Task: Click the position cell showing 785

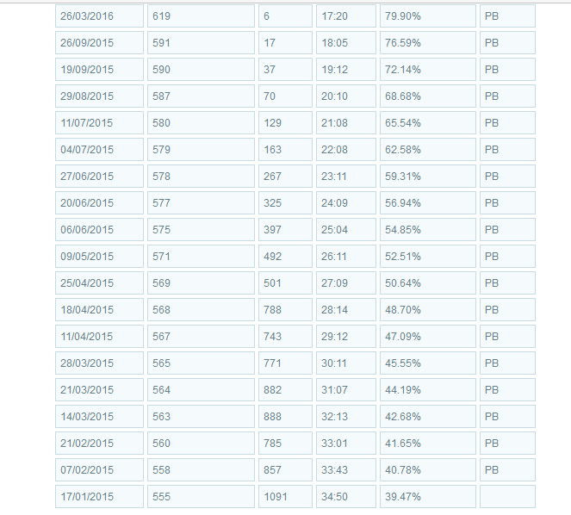Action: 284,444
